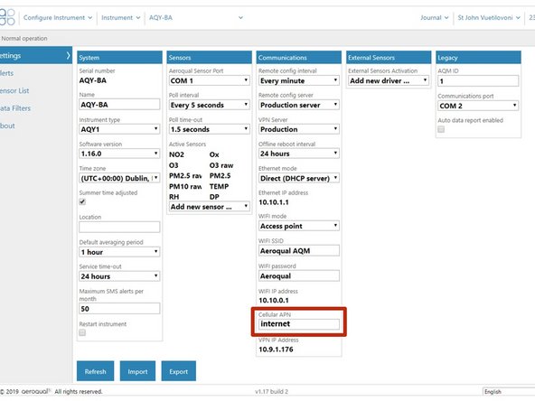Click the Export button
Screen dimensions: 535x401
click(x=178, y=371)
